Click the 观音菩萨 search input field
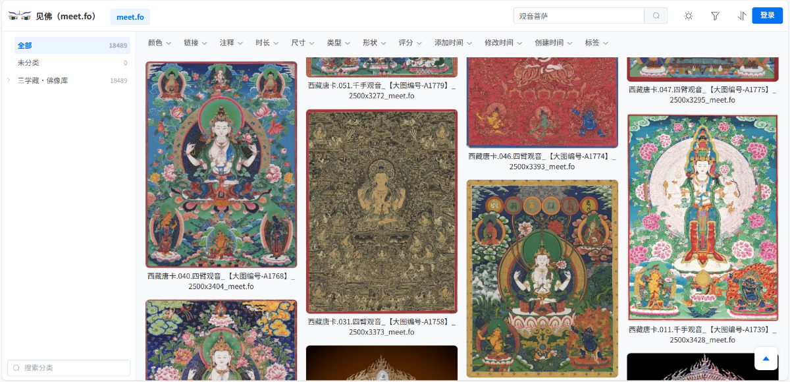The width and height of the screenshot is (790, 382). pyautogui.click(x=579, y=16)
